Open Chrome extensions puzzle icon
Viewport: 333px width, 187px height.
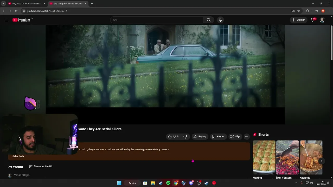coord(307,11)
